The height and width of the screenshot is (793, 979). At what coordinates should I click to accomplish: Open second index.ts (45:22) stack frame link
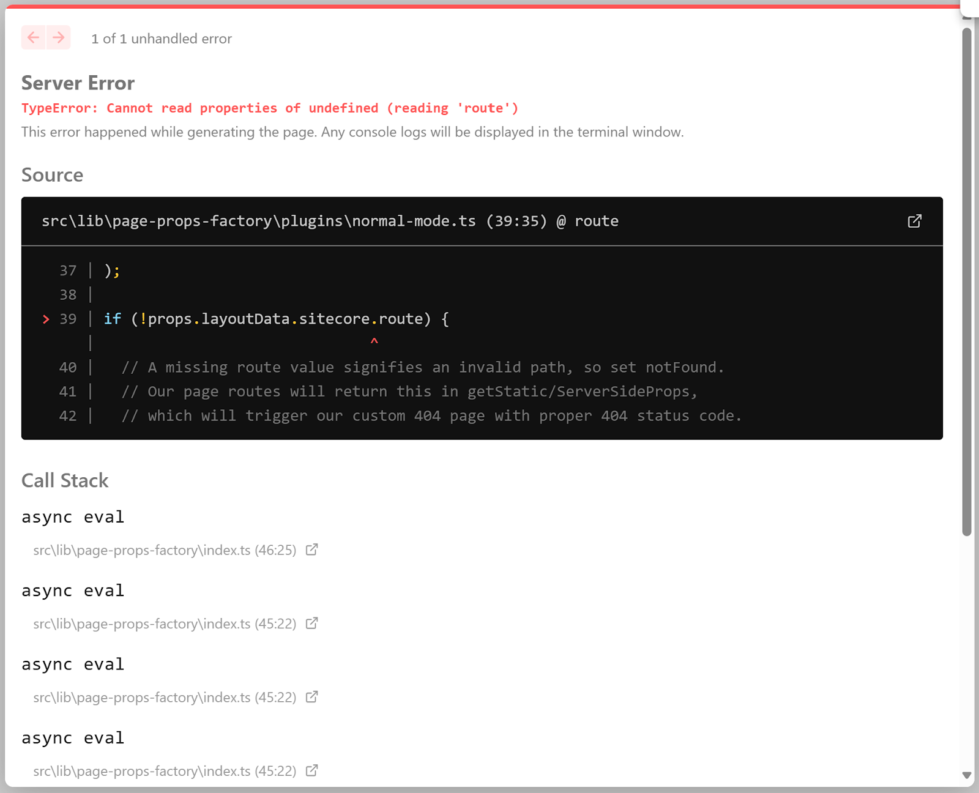point(165,697)
